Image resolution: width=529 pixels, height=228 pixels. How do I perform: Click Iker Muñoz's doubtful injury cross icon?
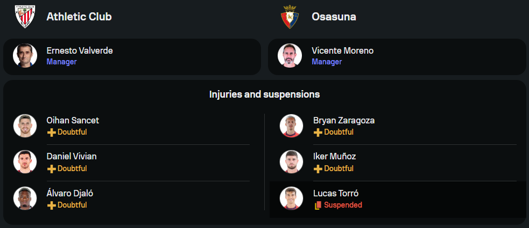coord(318,168)
